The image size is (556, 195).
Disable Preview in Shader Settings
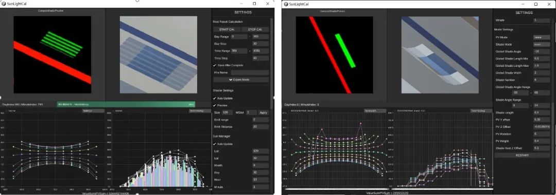click(x=215, y=105)
